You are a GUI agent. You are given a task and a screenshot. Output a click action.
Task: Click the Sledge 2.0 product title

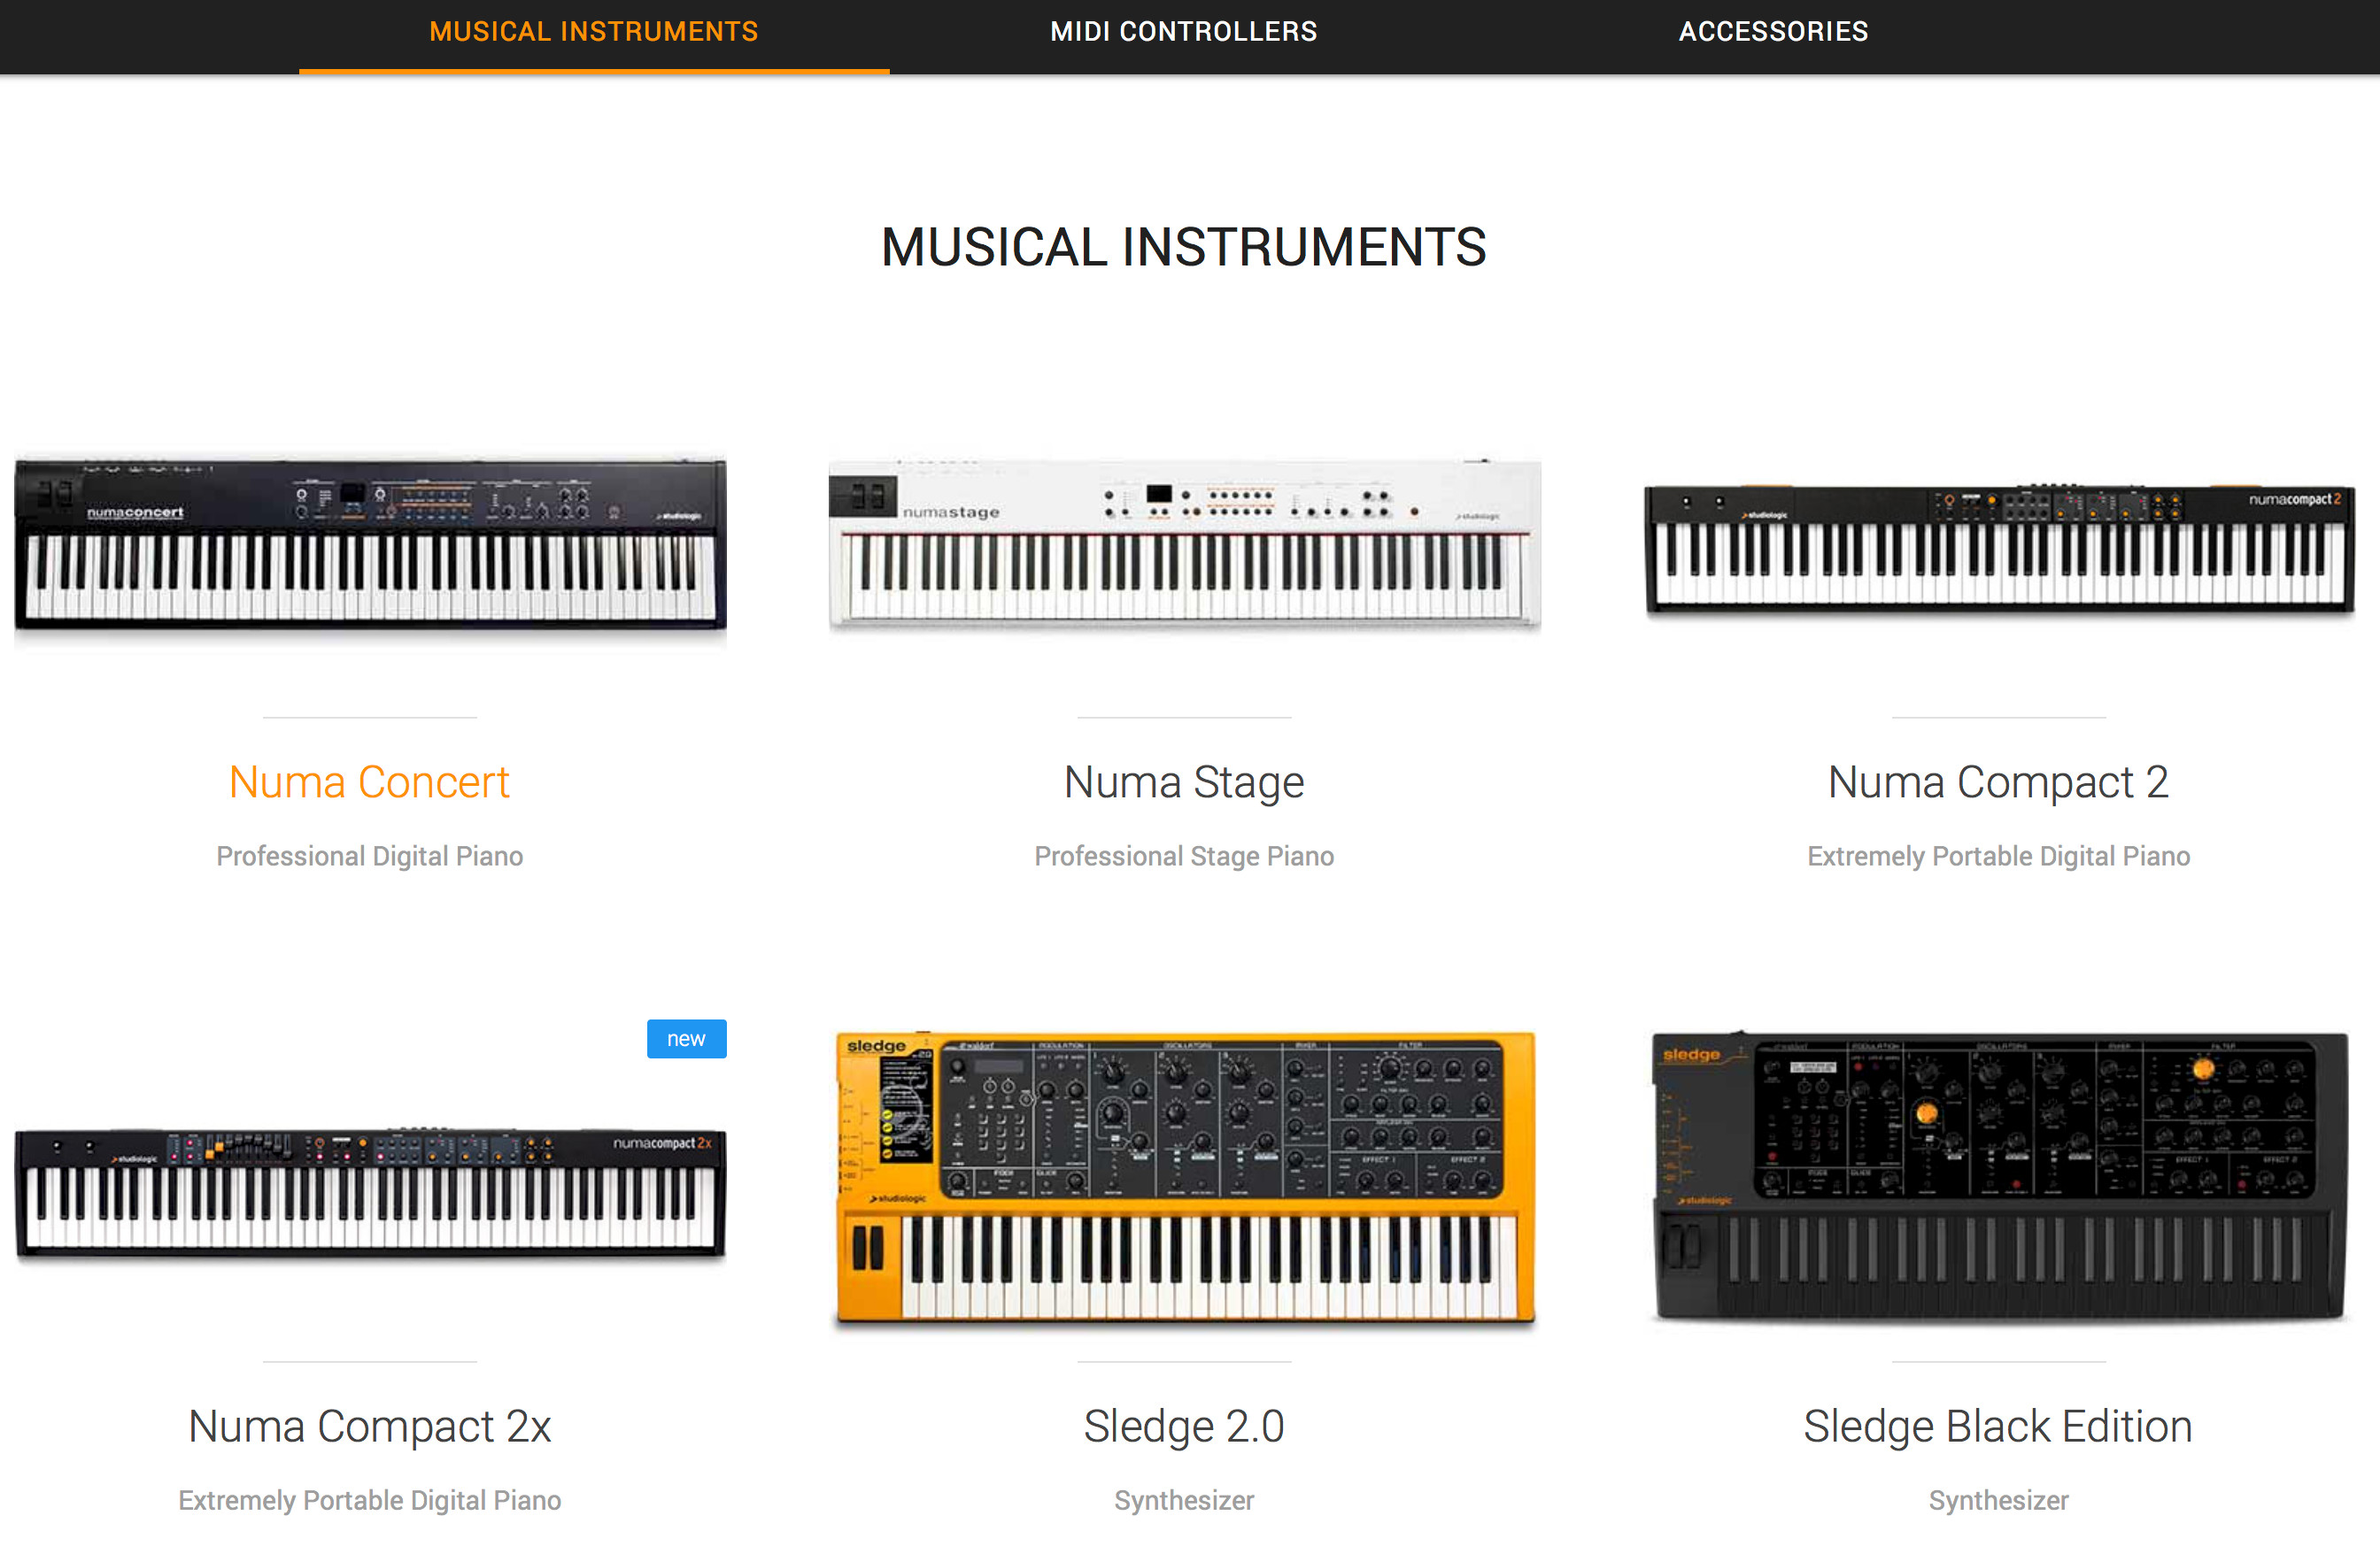tap(1184, 1426)
